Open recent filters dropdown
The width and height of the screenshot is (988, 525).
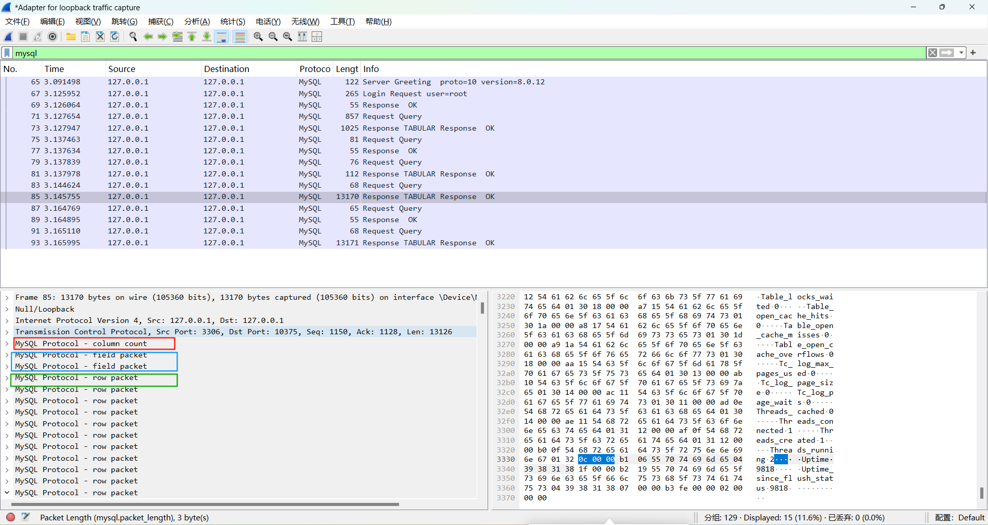961,52
